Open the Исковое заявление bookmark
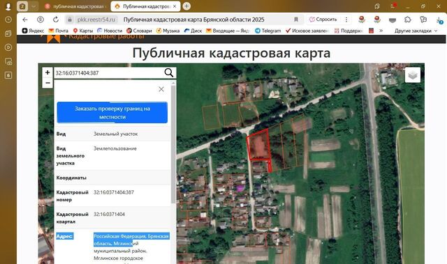The width and height of the screenshot is (447, 264). (x=307, y=31)
